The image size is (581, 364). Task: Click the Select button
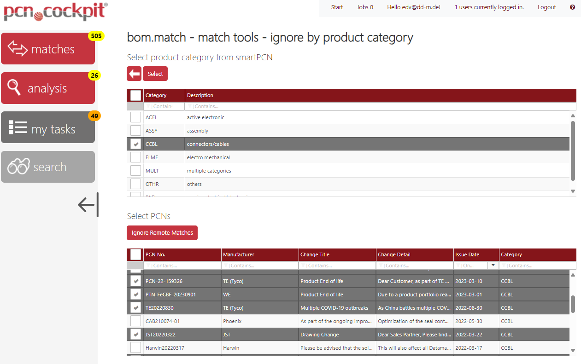pos(155,74)
